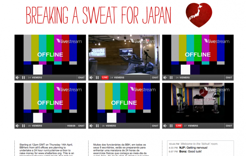
Task: Open CHAT on the top-left offline player
Action: (x=81, y=77)
